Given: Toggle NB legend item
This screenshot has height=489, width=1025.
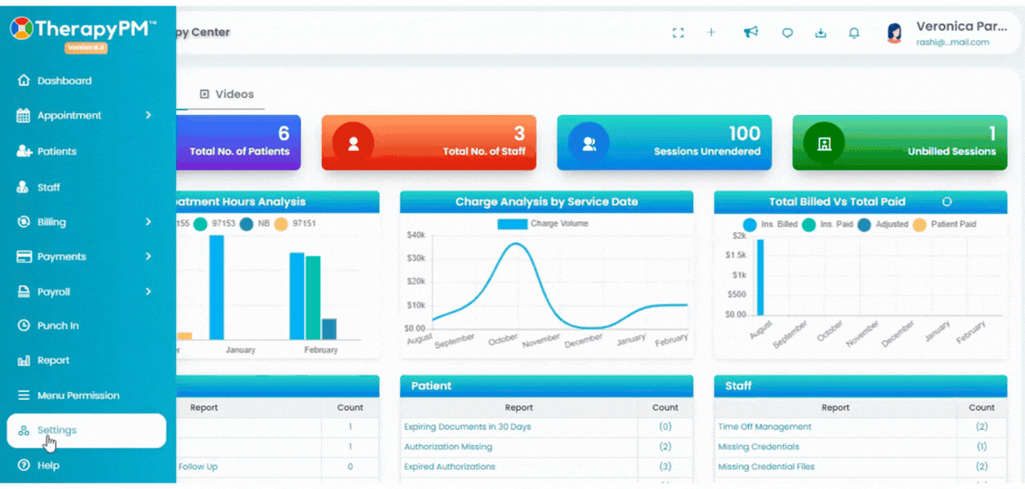Looking at the screenshot, I should click(254, 224).
